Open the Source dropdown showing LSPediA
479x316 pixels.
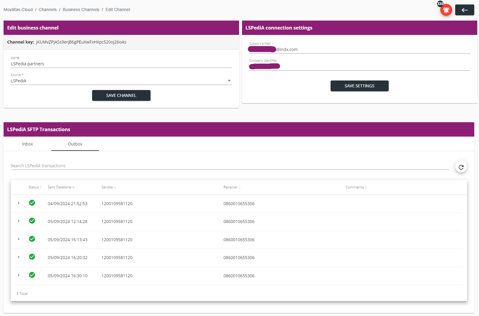(x=121, y=81)
